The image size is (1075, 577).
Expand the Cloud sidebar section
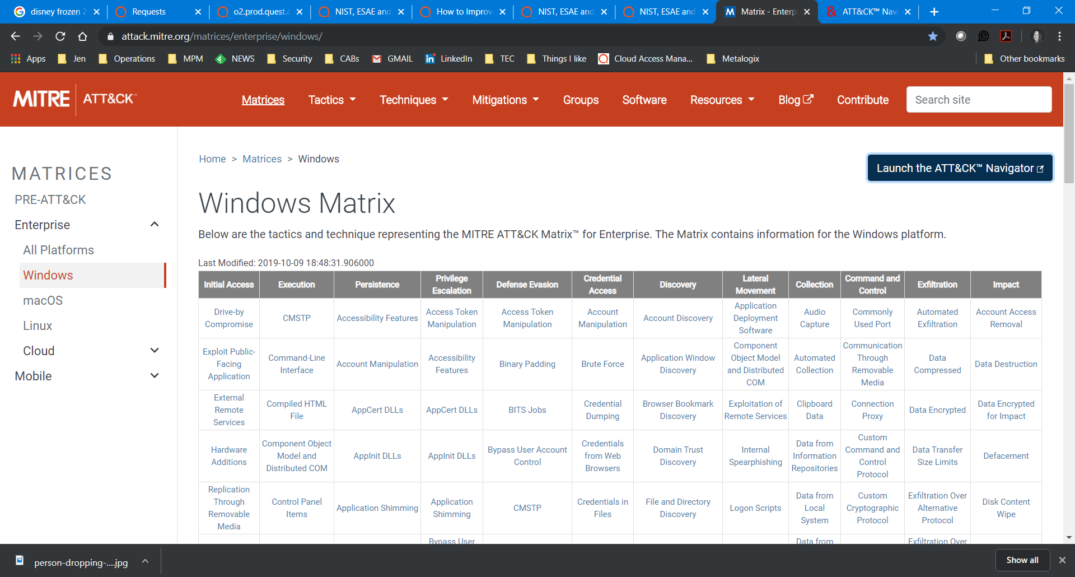tap(155, 351)
